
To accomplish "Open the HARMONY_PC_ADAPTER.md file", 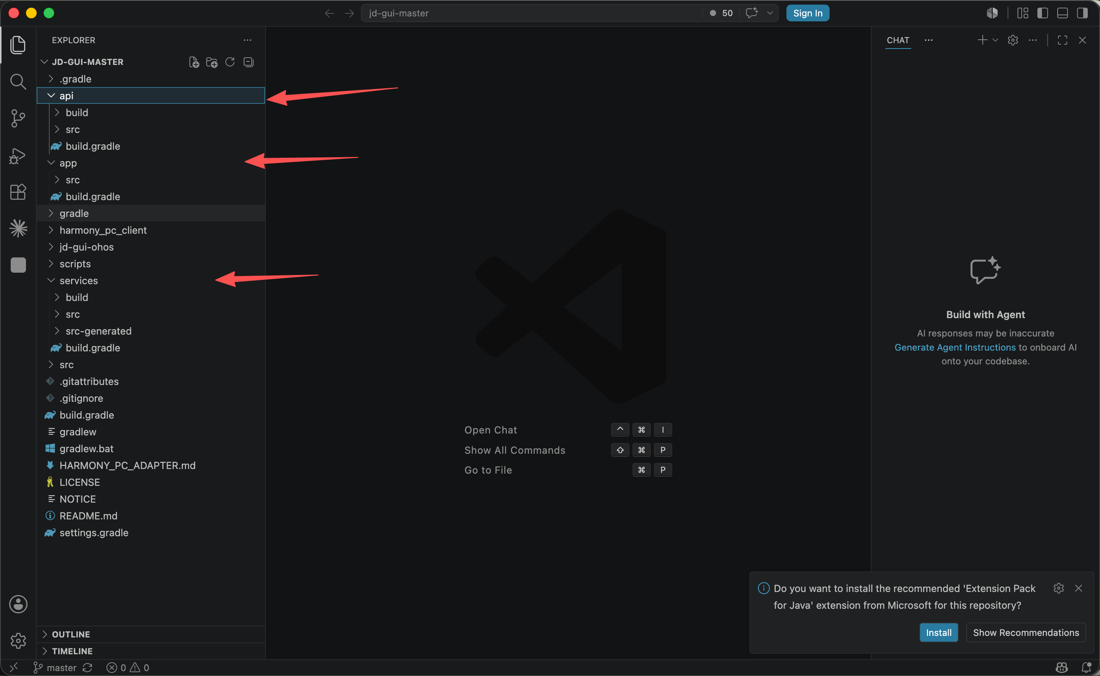I will coord(150,466).
